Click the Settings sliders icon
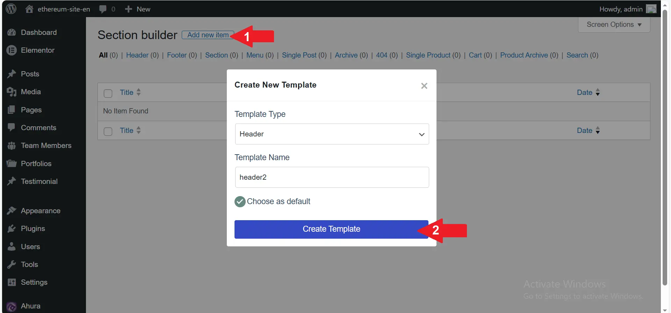The image size is (671, 313). 12,282
